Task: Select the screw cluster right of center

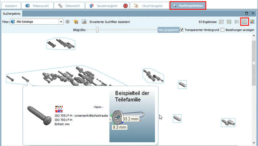Action: tap(153, 76)
